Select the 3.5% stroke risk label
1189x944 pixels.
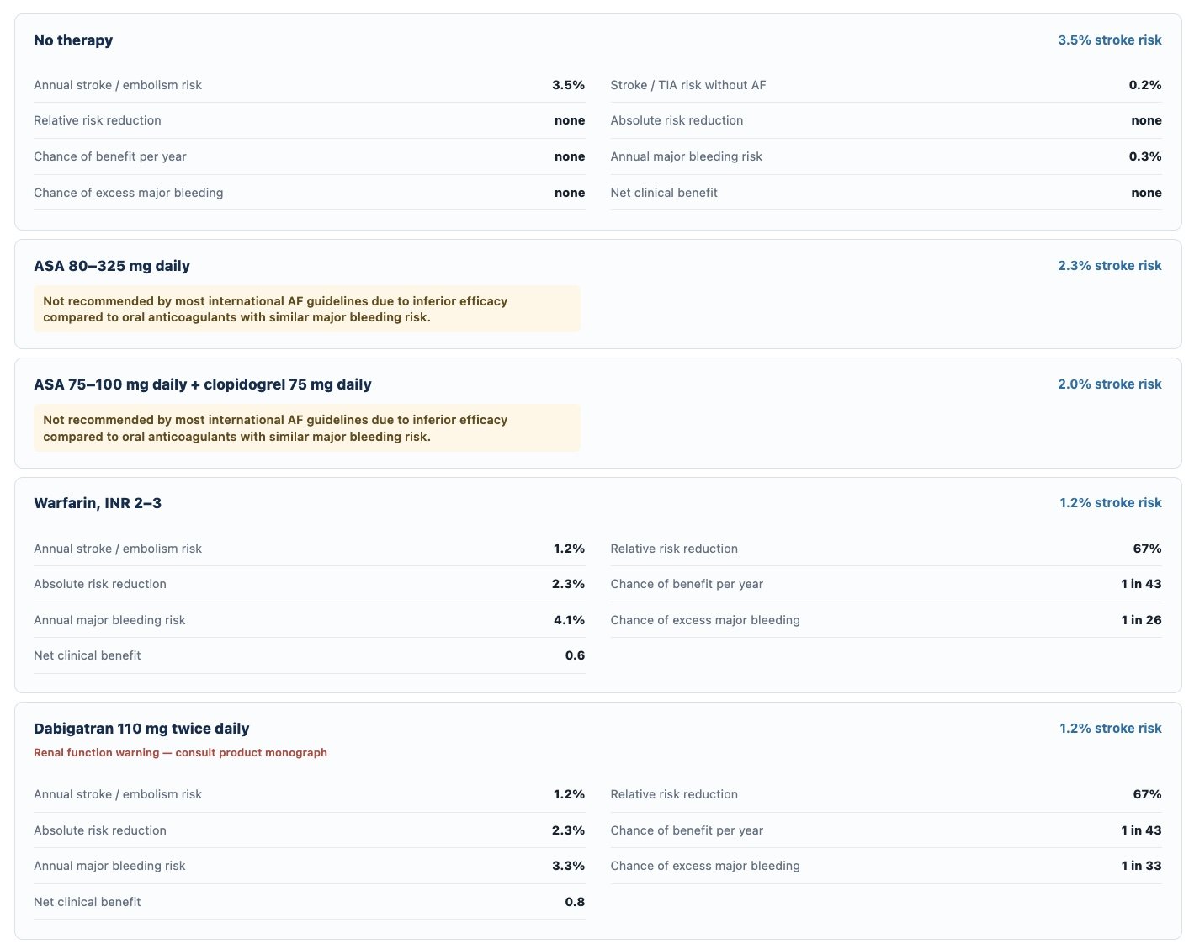1109,40
